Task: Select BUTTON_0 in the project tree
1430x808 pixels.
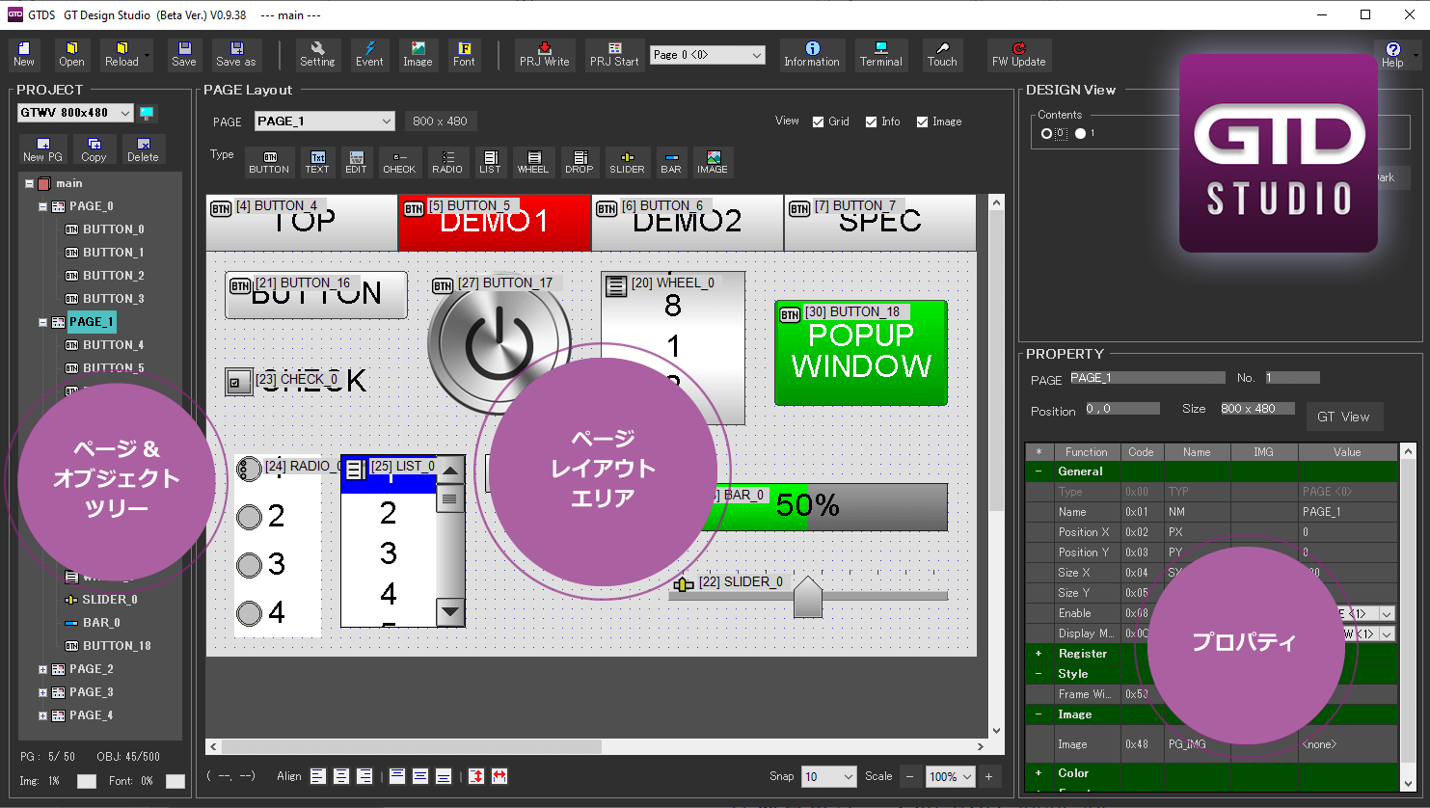Action: 114,229
